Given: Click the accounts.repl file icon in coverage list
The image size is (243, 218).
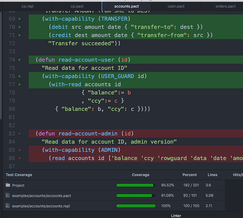Looking at the screenshot, I should (x=7, y=206).
